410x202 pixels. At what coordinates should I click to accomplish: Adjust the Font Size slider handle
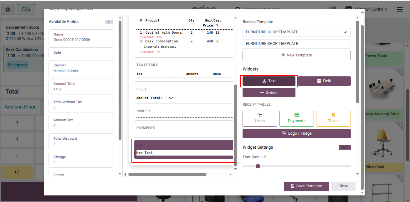[x=258, y=166]
